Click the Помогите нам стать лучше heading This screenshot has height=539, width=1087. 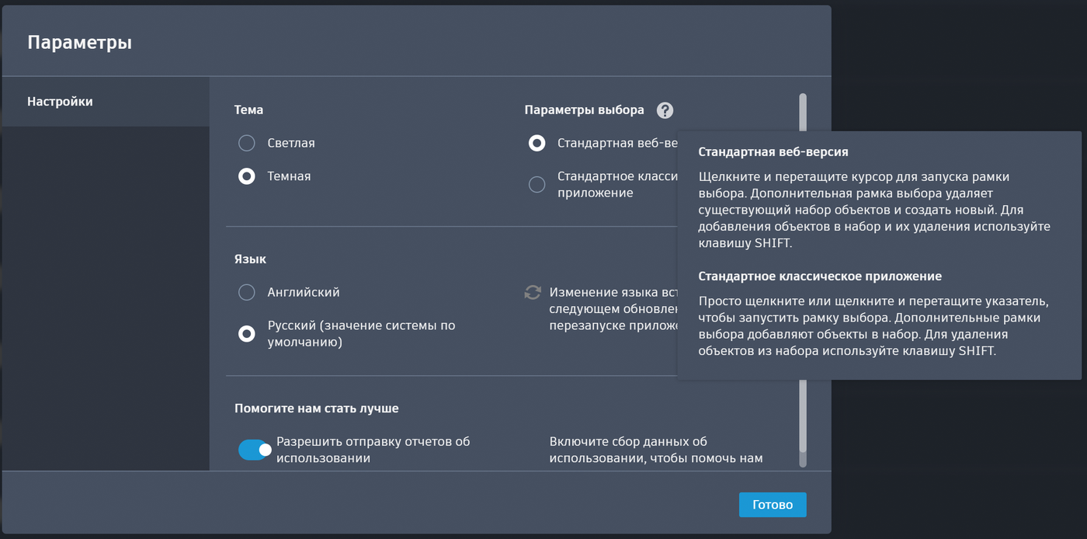click(x=317, y=409)
